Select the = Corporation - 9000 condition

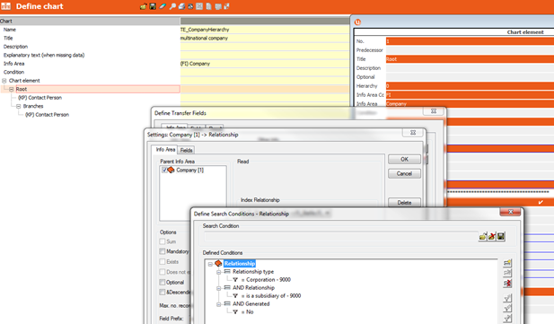(266, 280)
